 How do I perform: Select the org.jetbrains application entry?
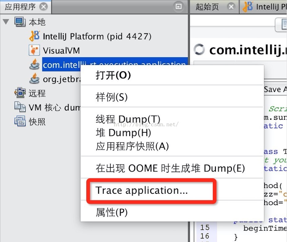coord(62,79)
